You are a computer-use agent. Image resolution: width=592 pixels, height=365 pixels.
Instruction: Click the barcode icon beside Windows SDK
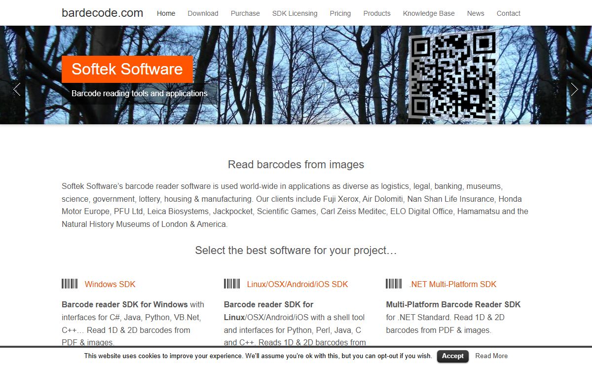click(x=70, y=284)
